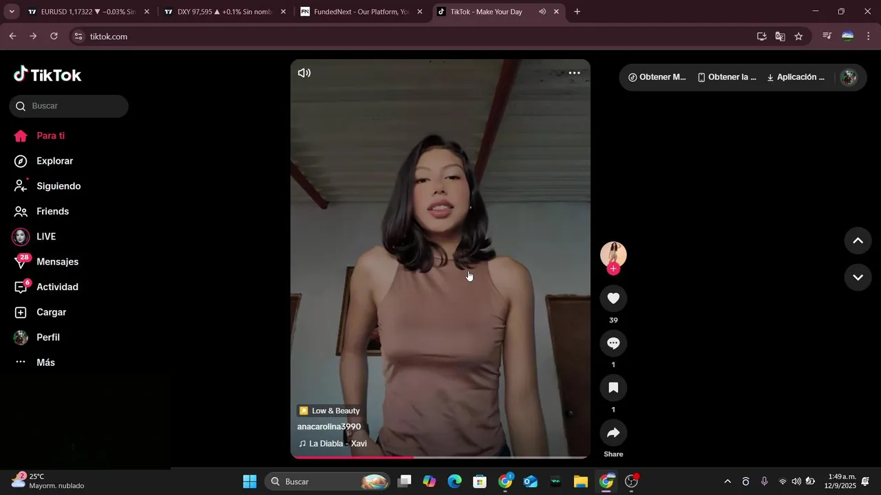This screenshot has width=881, height=495.
Task: Seek on the video progress bar
Action: (x=440, y=456)
